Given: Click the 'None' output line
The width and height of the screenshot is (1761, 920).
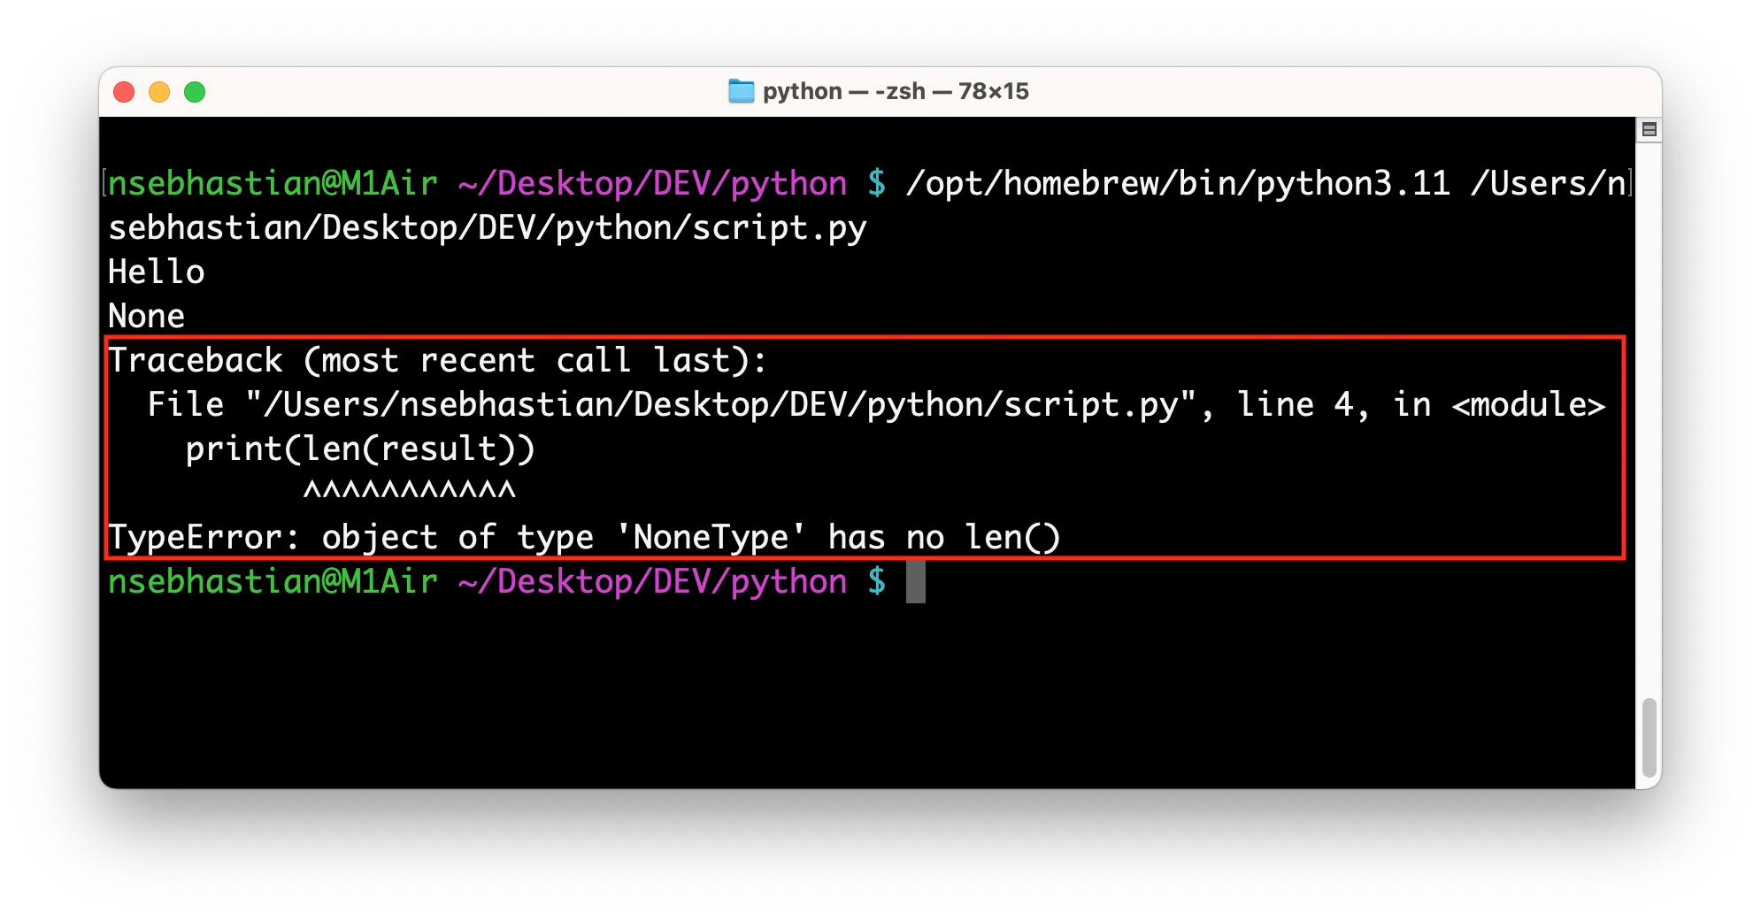Looking at the screenshot, I should (x=147, y=316).
